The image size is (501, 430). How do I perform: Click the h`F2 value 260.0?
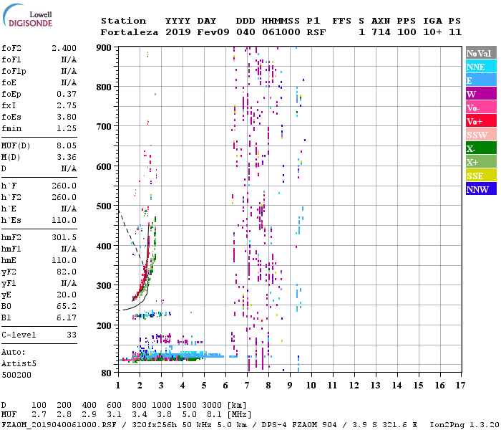point(64,197)
